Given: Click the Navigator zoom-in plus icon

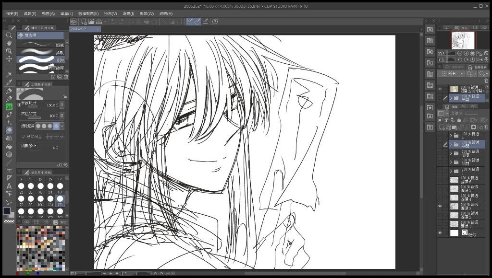Looking at the screenshot, I should point(466,54).
